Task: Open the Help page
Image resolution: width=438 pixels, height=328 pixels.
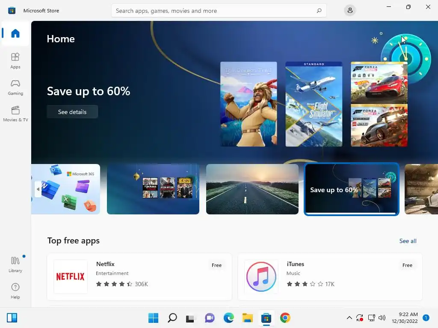Action: pyautogui.click(x=15, y=291)
